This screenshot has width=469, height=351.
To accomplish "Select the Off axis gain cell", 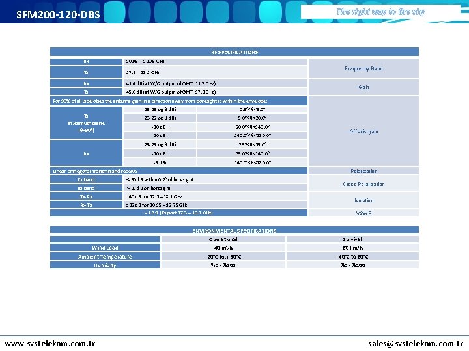I will click(363, 131).
